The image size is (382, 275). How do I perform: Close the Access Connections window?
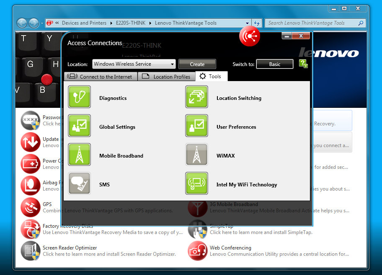click(301, 36)
